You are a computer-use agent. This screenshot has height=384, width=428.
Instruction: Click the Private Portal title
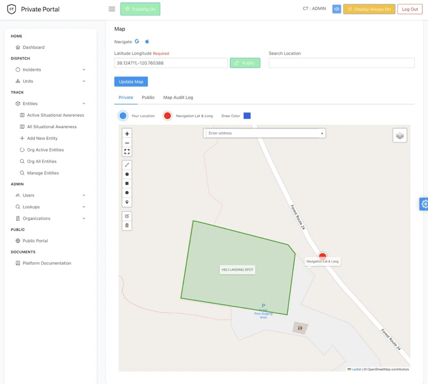pos(40,9)
